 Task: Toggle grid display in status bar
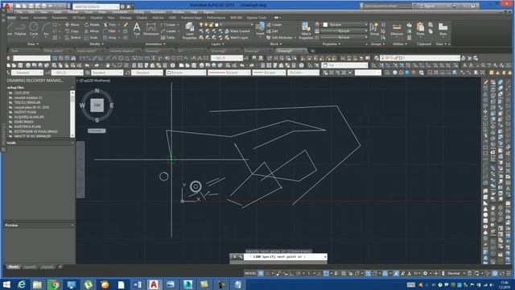[261, 273]
